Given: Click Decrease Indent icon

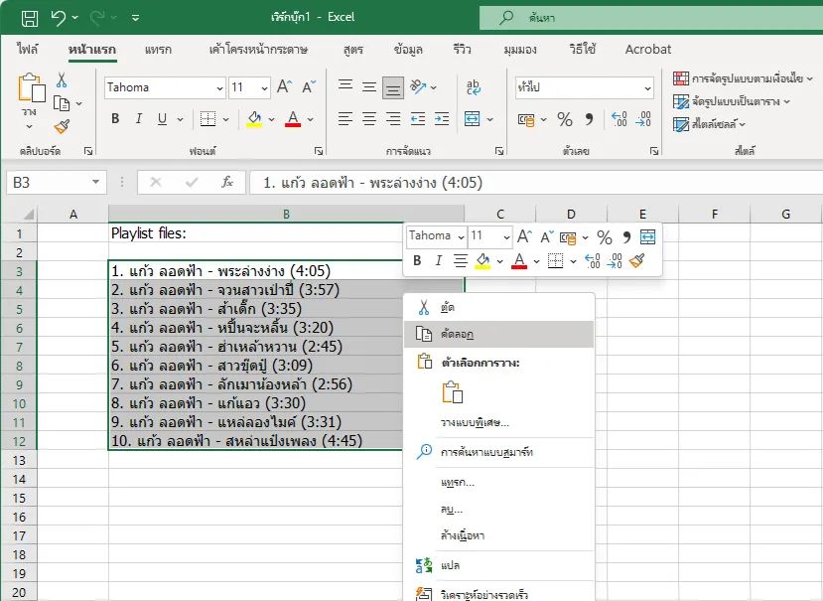Looking at the screenshot, I should [418, 119].
